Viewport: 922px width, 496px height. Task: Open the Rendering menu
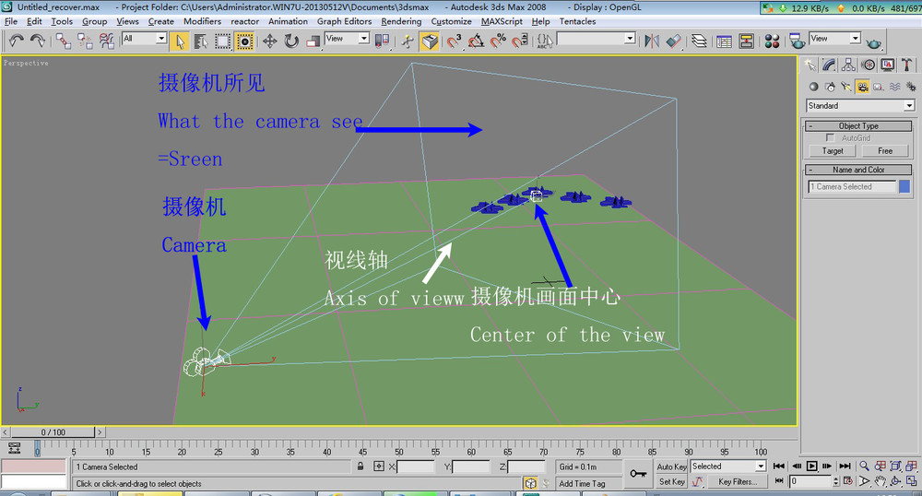401,21
